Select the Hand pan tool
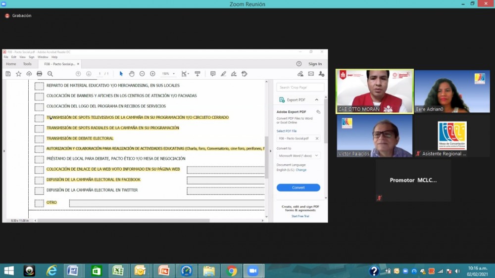The image size is (495, 278). click(x=132, y=74)
